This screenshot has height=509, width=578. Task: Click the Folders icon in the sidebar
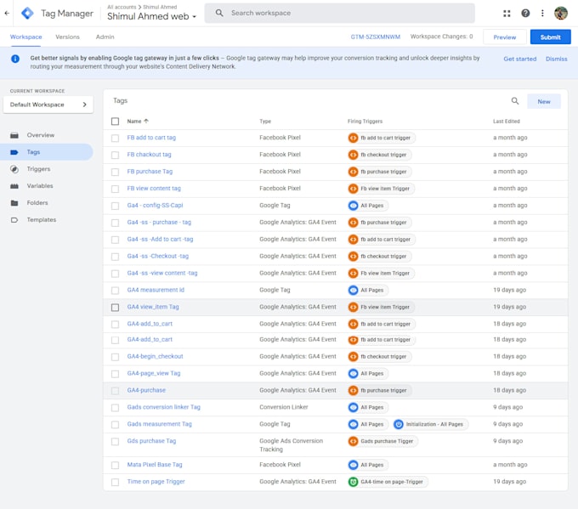pos(14,203)
